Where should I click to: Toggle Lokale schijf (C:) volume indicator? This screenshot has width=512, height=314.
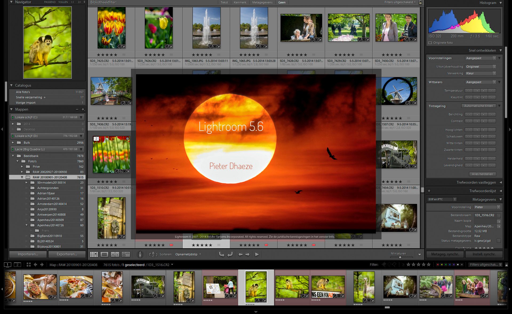tap(13, 117)
